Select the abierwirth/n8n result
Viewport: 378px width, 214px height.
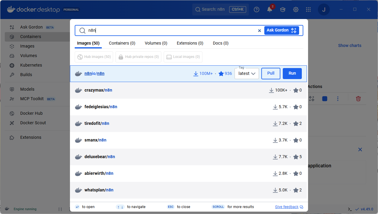(x=189, y=173)
